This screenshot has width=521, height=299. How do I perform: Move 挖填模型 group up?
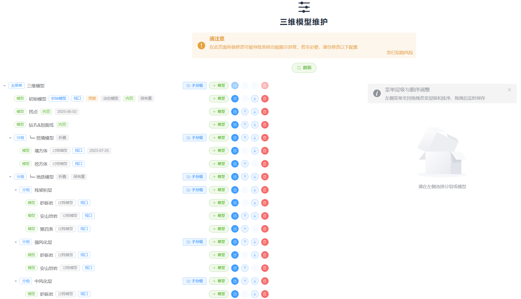click(245, 138)
